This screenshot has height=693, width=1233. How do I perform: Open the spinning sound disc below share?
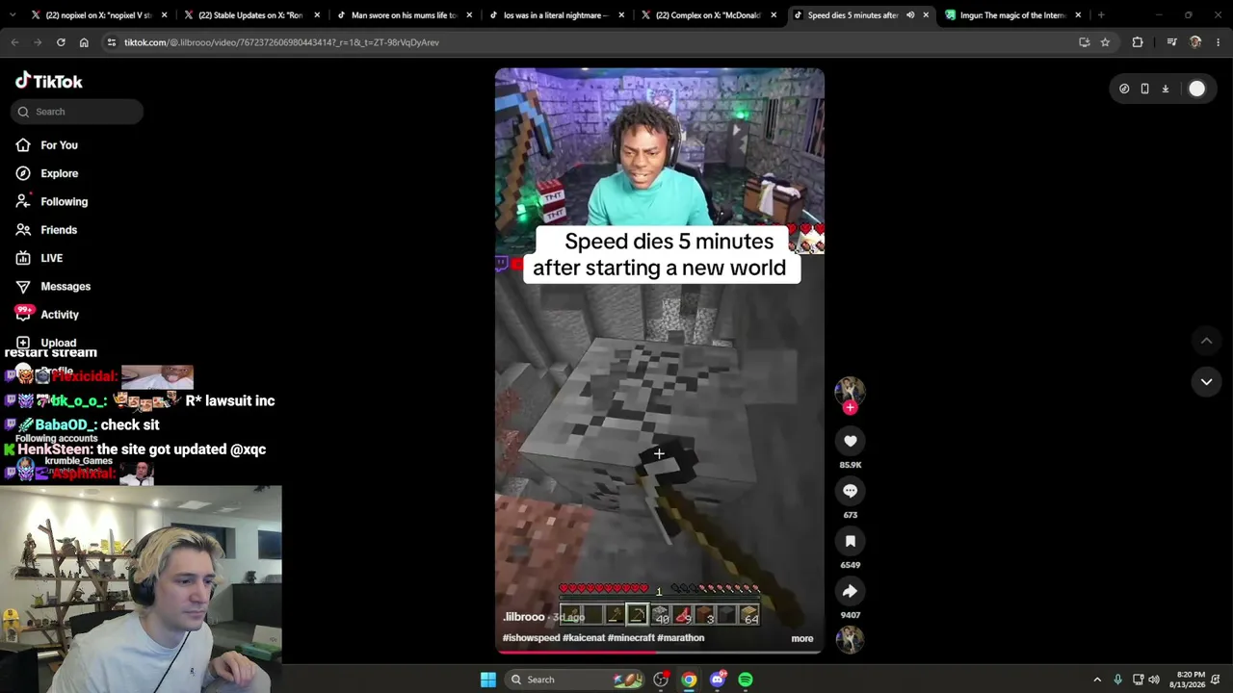(850, 639)
